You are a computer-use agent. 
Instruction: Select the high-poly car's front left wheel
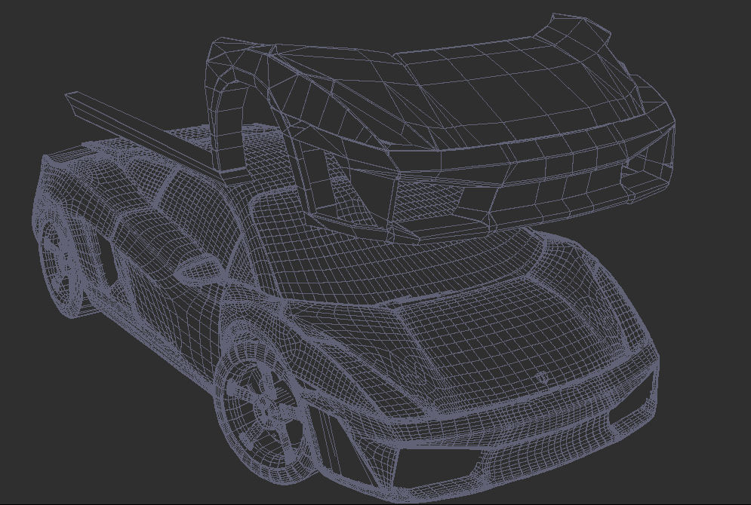(263, 408)
